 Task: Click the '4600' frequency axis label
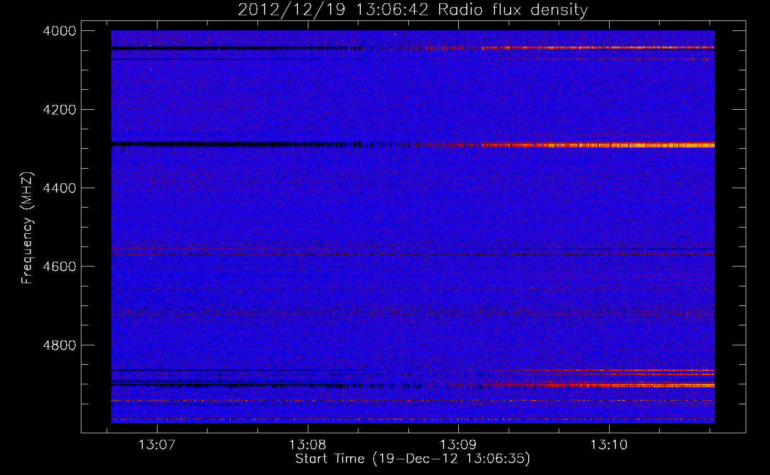coord(59,266)
